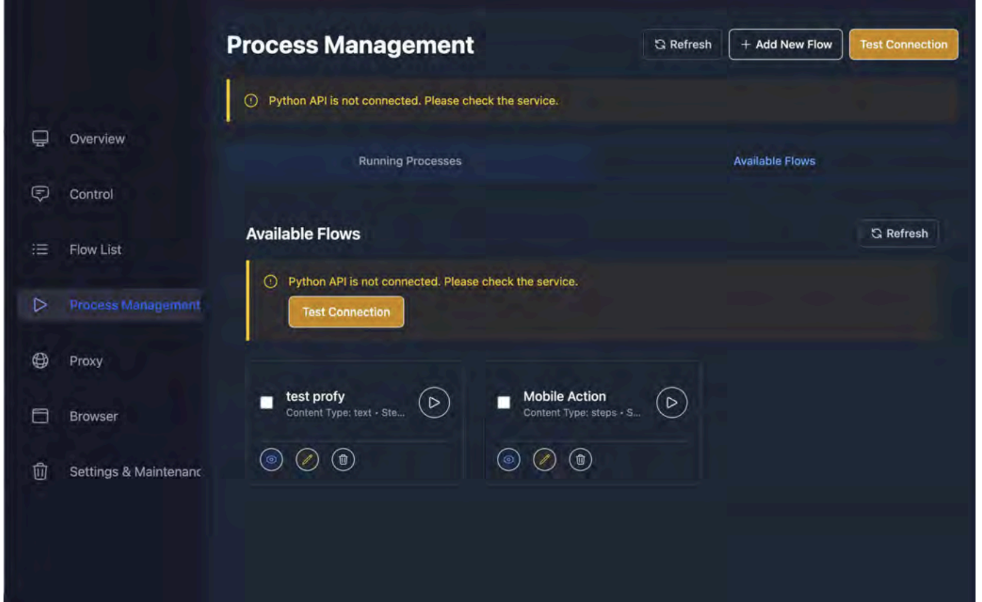982x602 pixels.
Task: Click Test Connection inside the warning banner
Action: coord(346,312)
